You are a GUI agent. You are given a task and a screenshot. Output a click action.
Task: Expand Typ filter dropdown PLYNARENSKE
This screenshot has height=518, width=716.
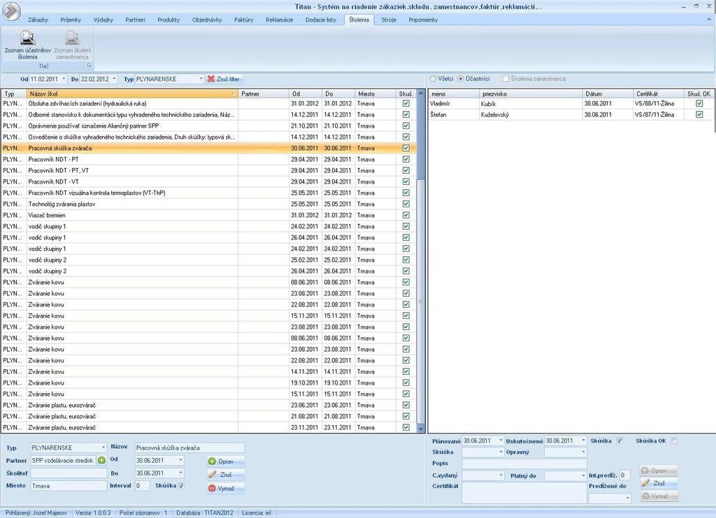point(201,79)
